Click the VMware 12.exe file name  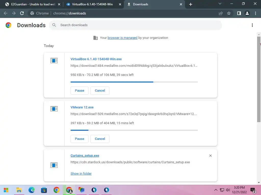tap(82, 107)
